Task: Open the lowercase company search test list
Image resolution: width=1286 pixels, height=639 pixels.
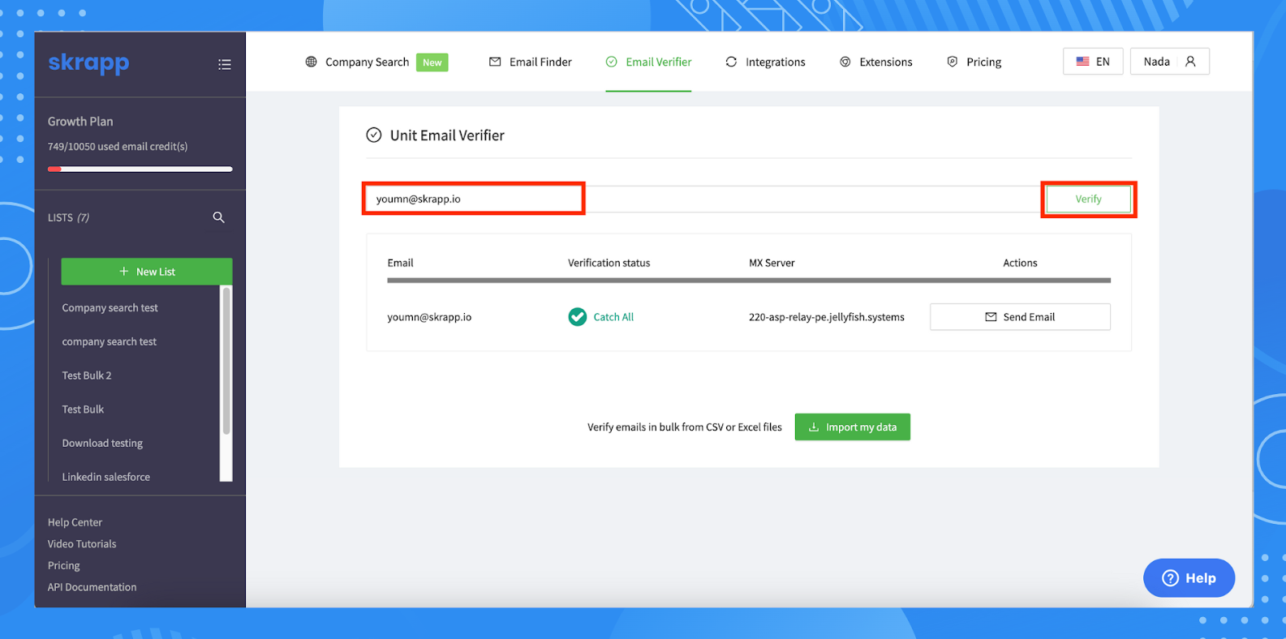Action: pyautogui.click(x=110, y=341)
